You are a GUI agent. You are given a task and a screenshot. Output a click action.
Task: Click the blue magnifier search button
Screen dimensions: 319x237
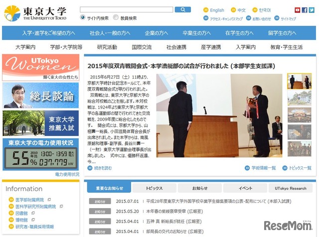(x=183, y=9)
